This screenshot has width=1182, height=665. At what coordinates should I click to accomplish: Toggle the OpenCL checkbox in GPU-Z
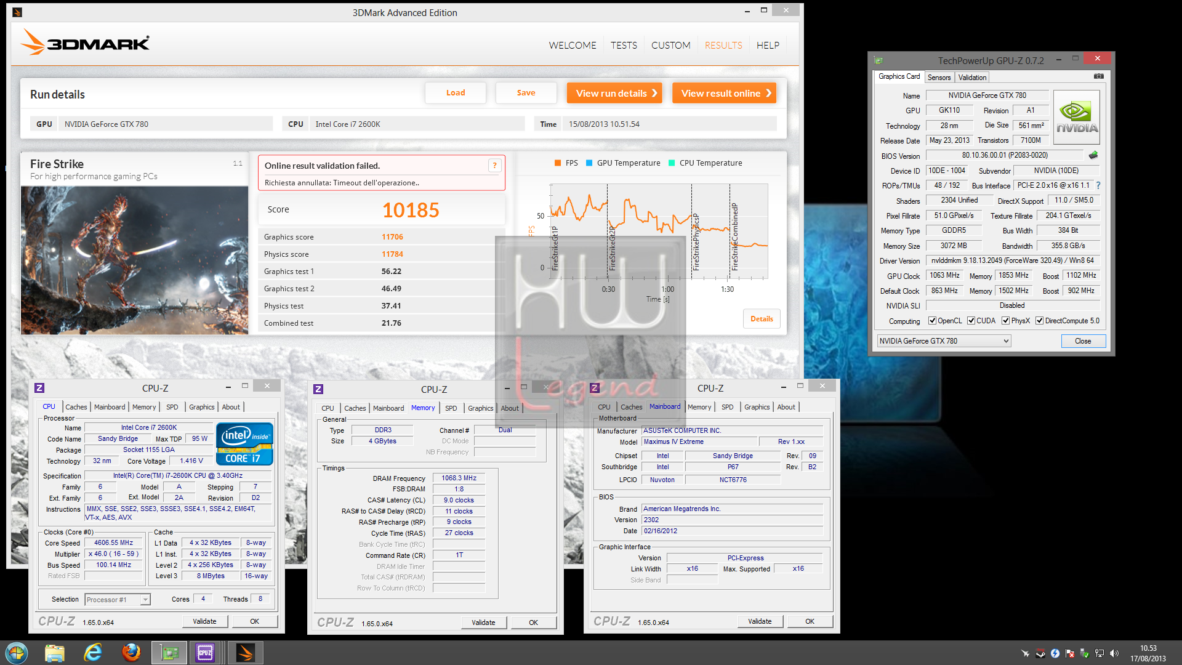click(932, 321)
